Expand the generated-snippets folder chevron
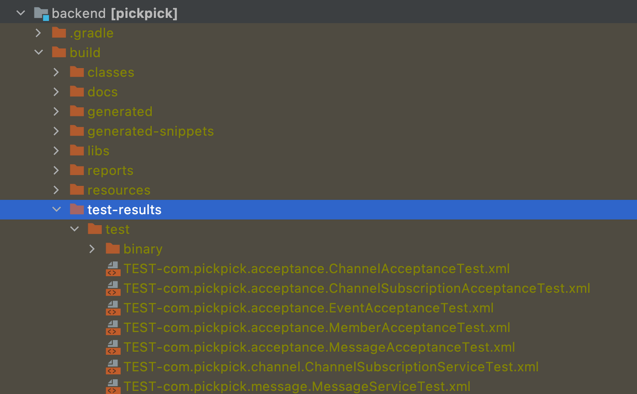The height and width of the screenshot is (394, 637). (x=56, y=131)
